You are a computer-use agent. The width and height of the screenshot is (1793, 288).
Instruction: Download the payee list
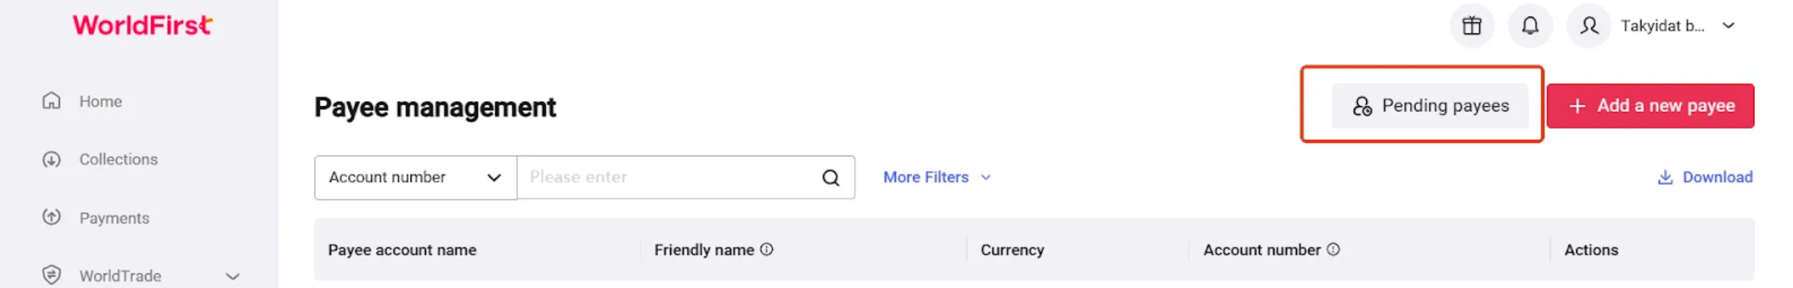(x=1705, y=177)
